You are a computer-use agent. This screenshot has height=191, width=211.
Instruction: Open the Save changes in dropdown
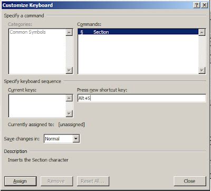[76, 139]
